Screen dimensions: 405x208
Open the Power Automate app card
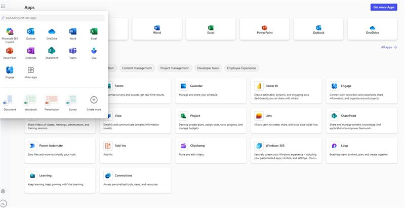coord(60,150)
